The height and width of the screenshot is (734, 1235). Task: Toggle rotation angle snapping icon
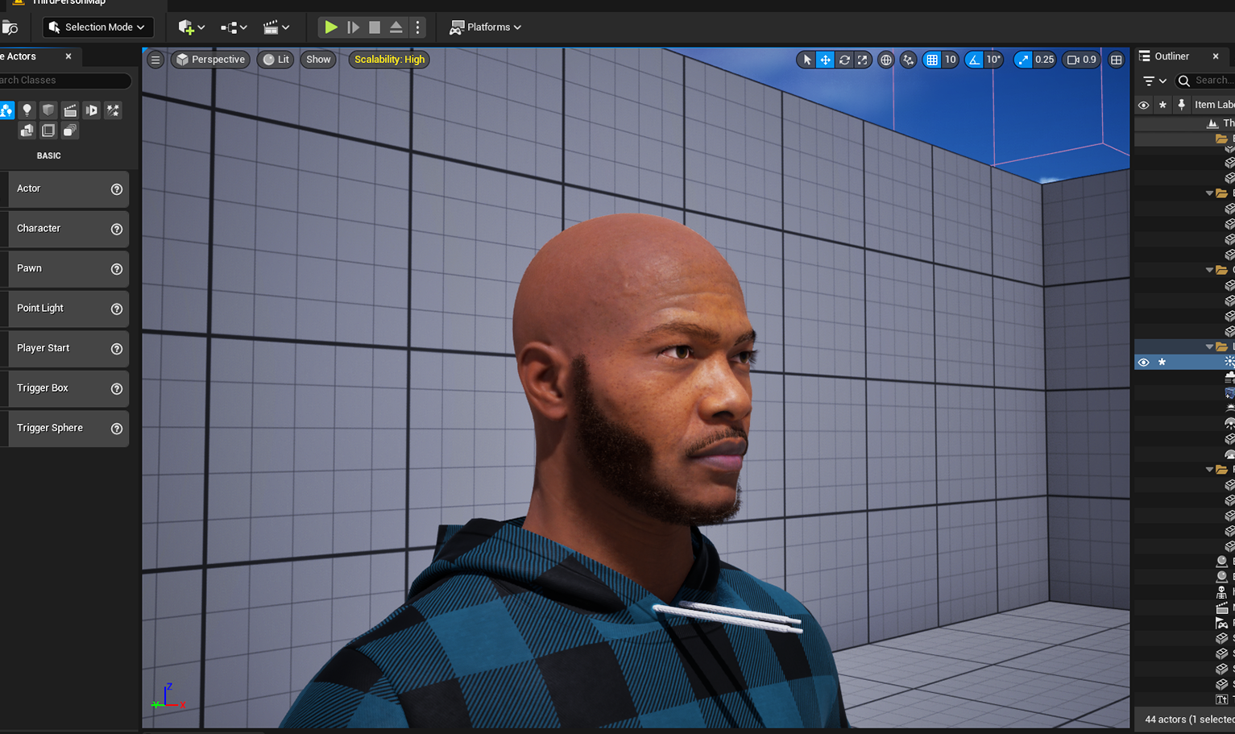(975, 60)
